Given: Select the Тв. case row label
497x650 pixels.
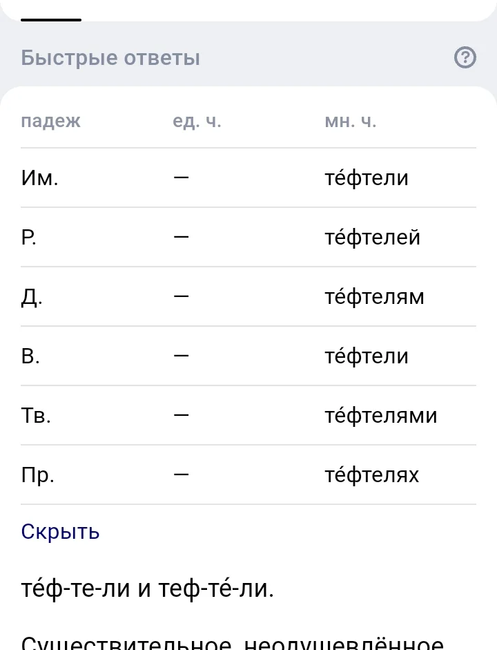Looking at the screenshot, I should coord(36,416).
